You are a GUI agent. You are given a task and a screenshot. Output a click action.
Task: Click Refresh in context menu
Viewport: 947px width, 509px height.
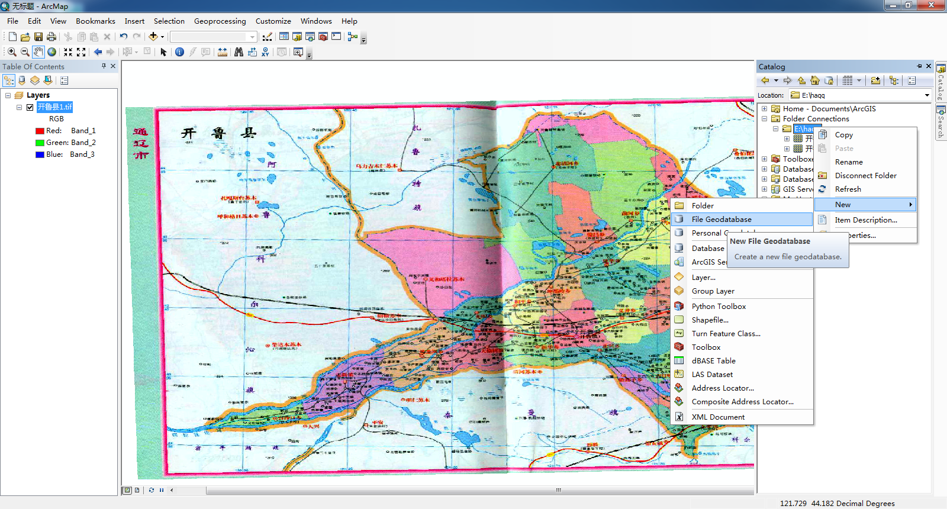click(x=865, y=189)
